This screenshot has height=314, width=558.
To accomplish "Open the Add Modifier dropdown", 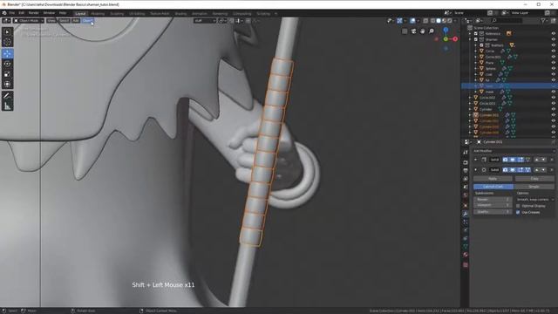I will pyautogui.click(x=514, y=151).
